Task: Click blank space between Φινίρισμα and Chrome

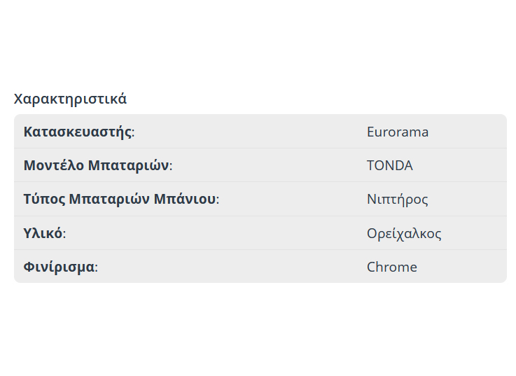Action: click(x=231, y=267)
